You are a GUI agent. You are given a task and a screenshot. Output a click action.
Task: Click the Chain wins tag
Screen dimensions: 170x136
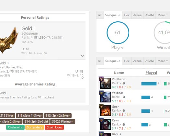pyautogui.click(x=15, y=127)
